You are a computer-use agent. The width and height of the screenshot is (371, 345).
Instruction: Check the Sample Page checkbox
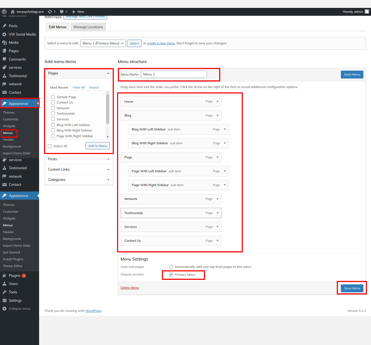[x=53, y=97]
